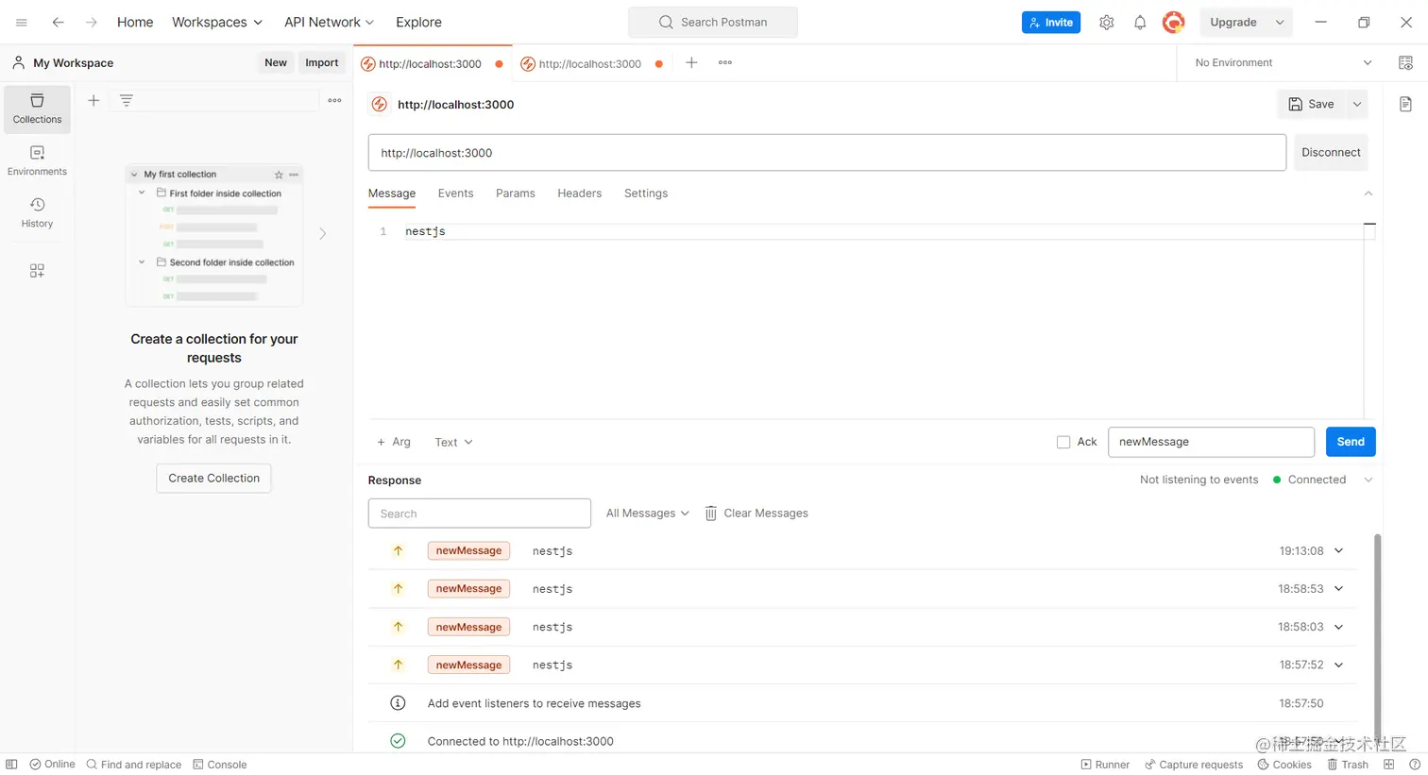Open the Environments sidebar panel

[37, 160]
